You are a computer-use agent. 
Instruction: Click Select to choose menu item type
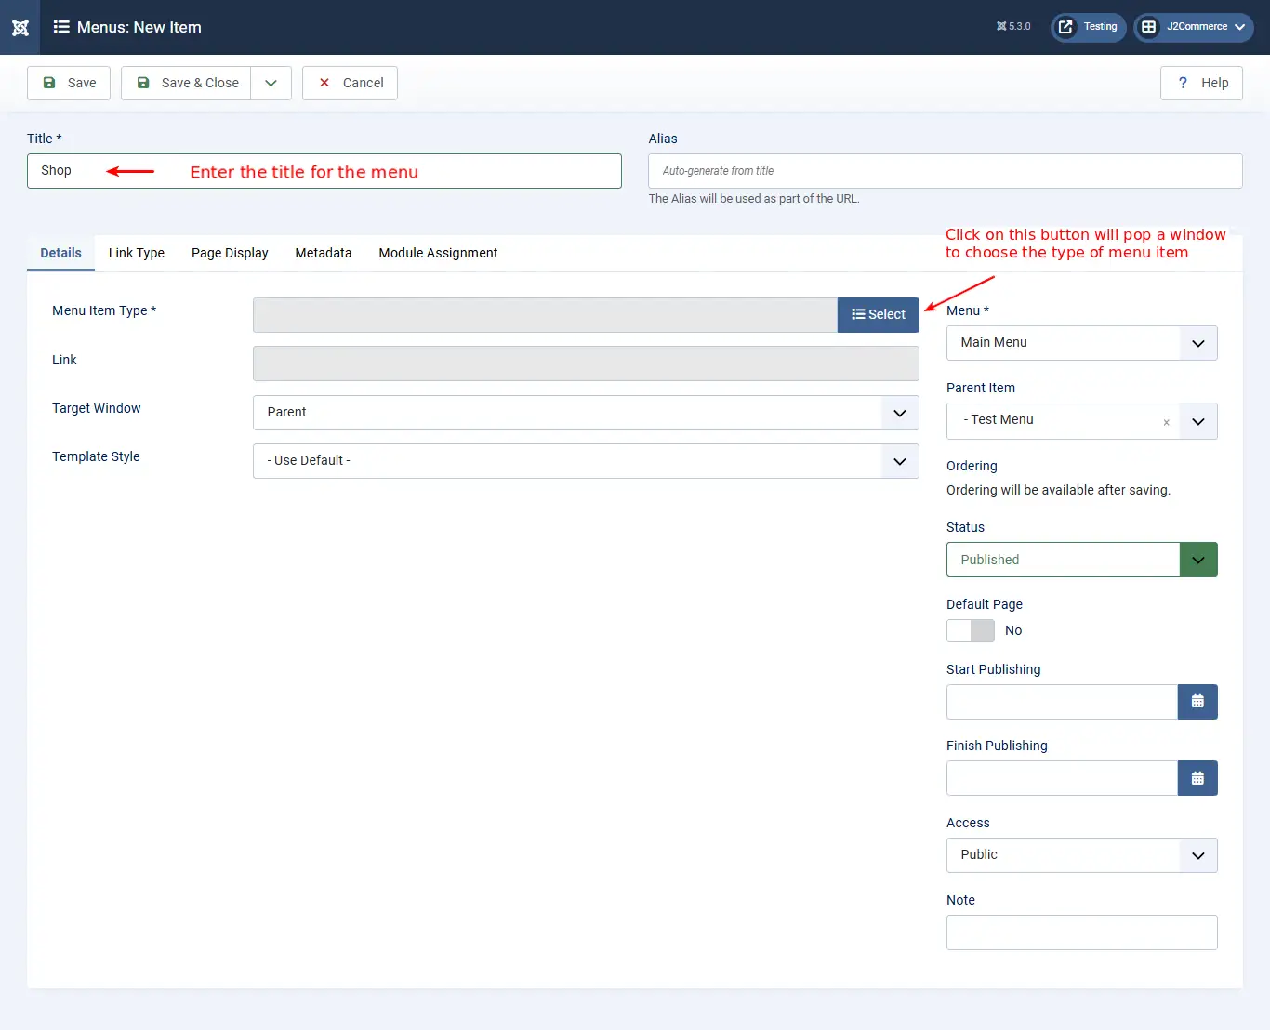point(879,315)
